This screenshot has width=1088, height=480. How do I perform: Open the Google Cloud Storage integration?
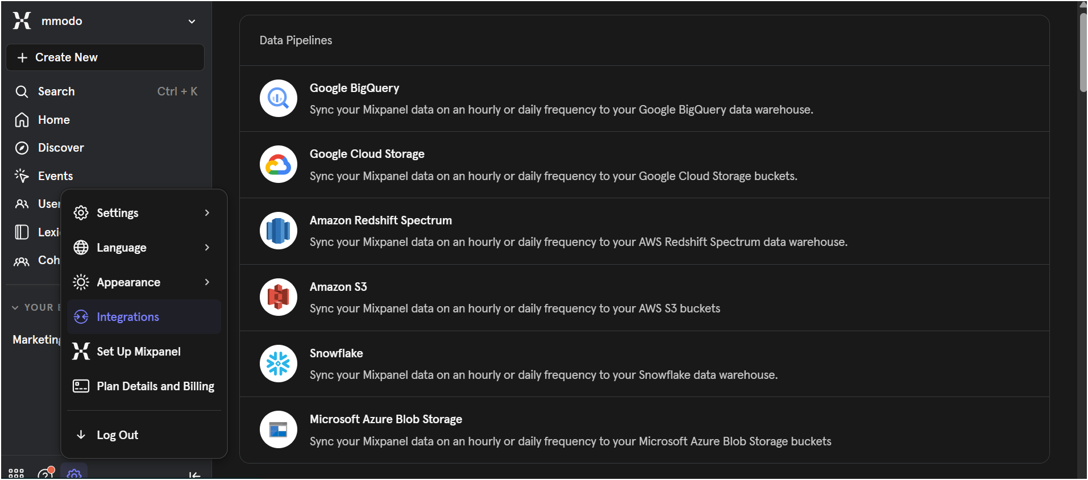tap(645, 165)
